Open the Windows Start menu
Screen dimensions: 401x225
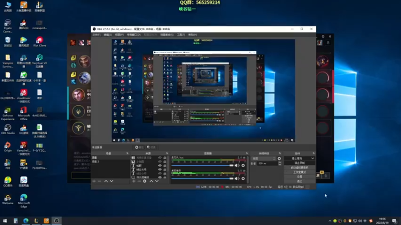coord(5,221)
